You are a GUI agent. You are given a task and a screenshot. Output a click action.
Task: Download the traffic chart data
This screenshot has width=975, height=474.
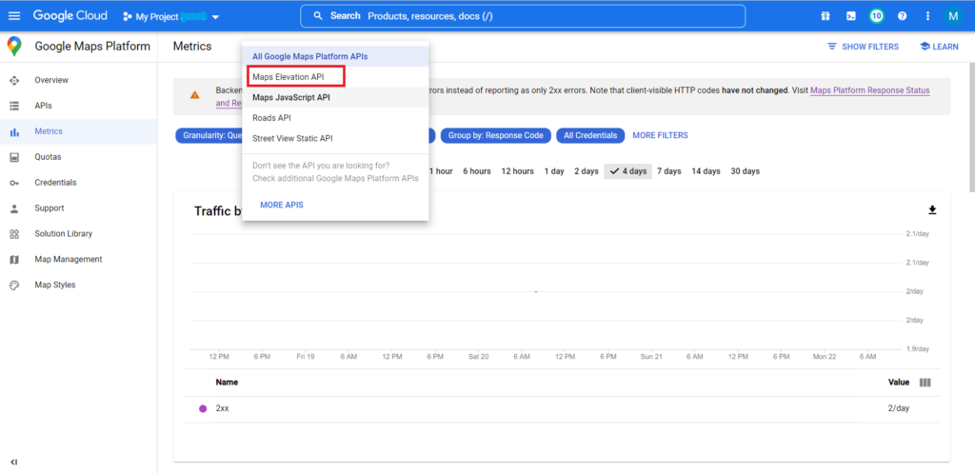click(x=932, y=210)
